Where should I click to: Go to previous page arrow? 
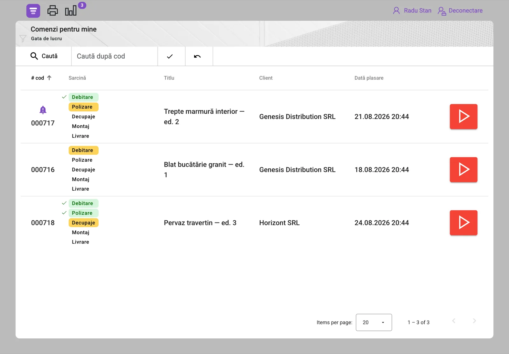(454, 321)
